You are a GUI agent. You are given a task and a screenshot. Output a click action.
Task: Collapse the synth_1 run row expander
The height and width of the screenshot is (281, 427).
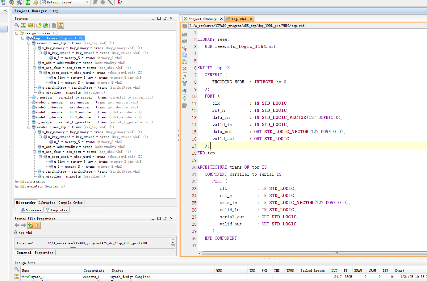pyautogui.click(x=23, y=277)
